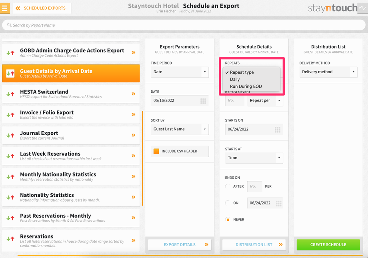Click export arrows icon for Last Week Reservations
This screenshot has height=258, width=368.
click(10, 156)
